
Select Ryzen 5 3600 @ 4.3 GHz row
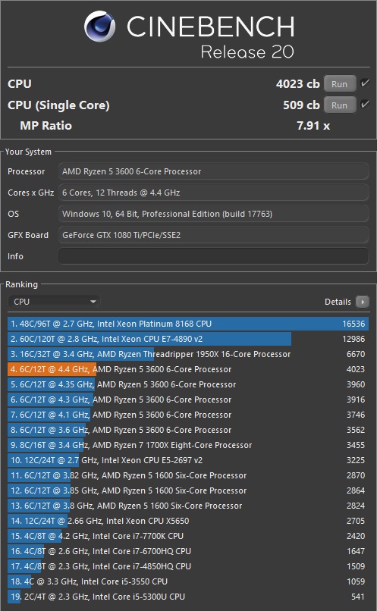point(188,399)
